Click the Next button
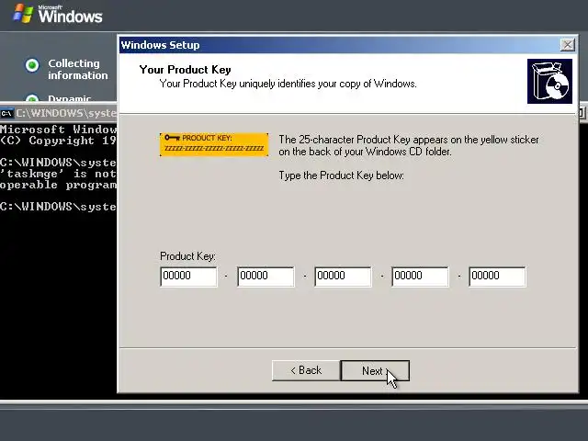Screen dimensions: 588x441 pyautogui.click(x=375, y=370)
